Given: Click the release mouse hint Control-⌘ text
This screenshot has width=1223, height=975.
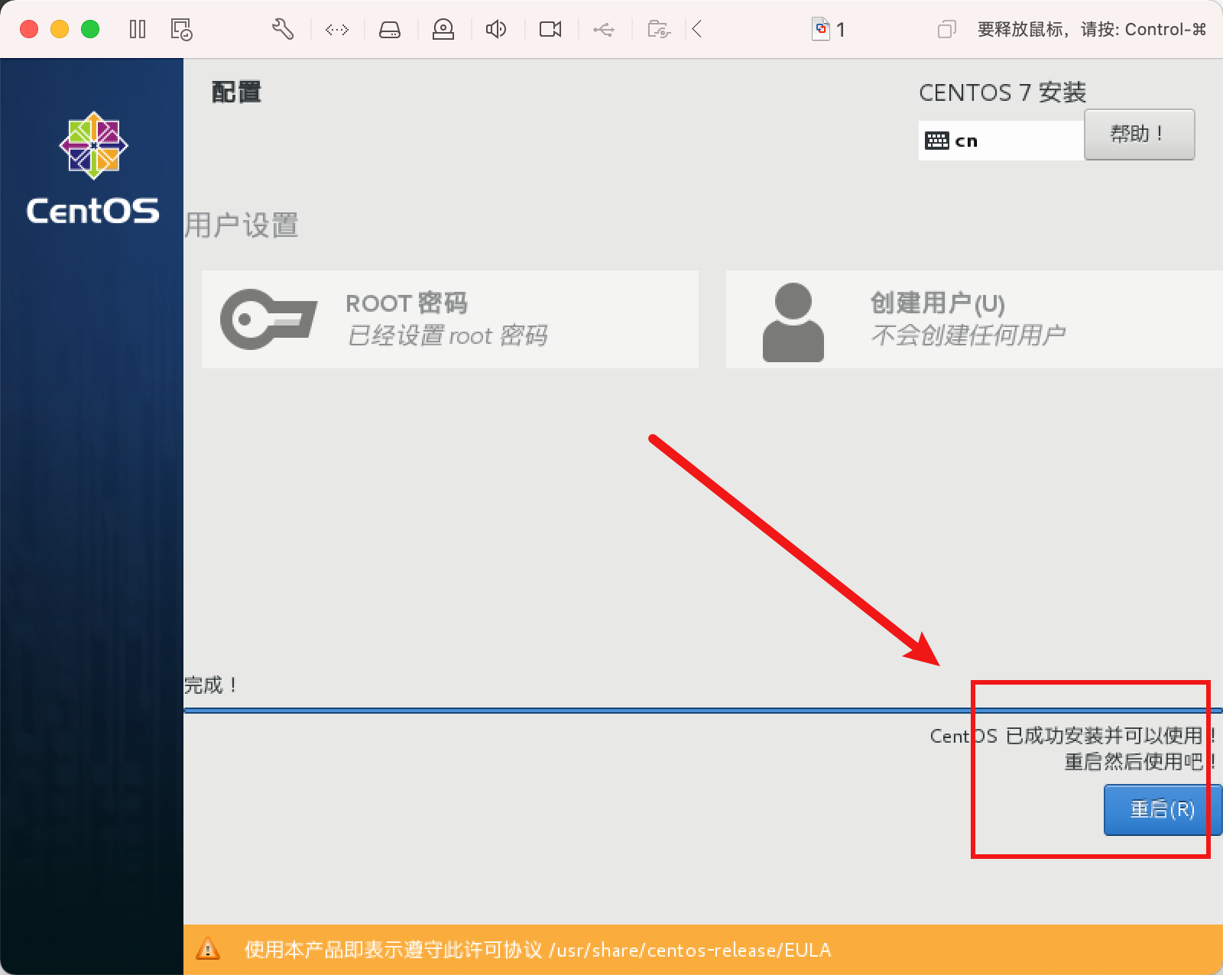Looking at the screenshot, I should click(x=1092, y=30).
